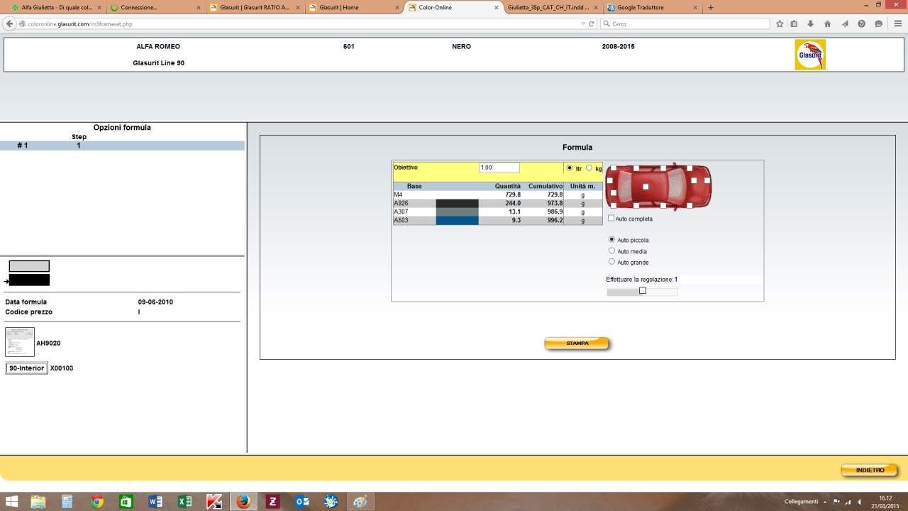Click the quantity value '244.0'
This screenshot has width=908, height=511.
click(x=512, y=203)
